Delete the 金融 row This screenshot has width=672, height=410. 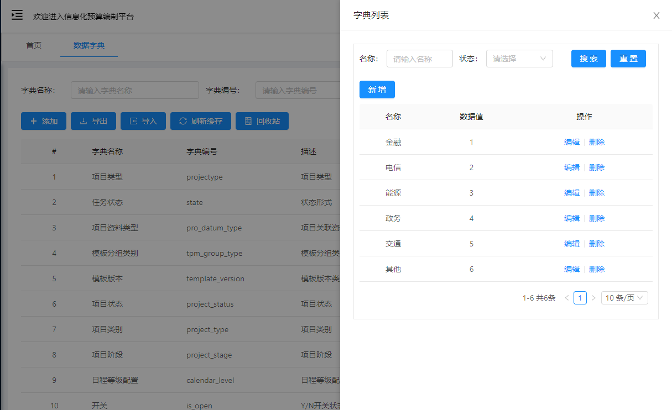(597, 142)
